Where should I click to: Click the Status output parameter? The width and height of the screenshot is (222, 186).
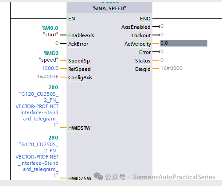(143, 61)
